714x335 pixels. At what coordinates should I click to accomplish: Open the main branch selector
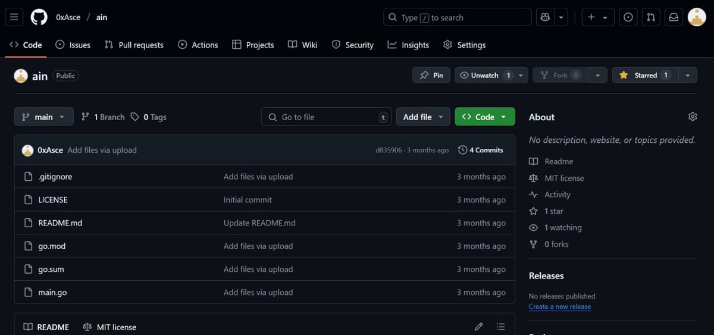click(43, 117)
